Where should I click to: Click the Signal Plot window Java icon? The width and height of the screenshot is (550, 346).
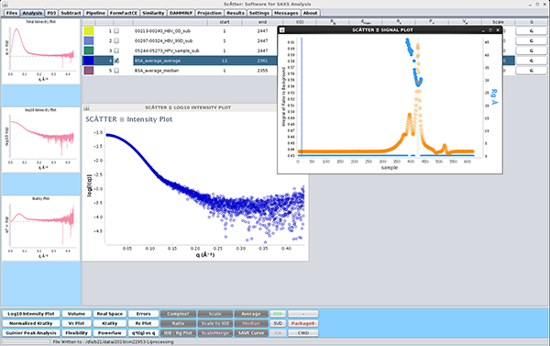(281, 30)
